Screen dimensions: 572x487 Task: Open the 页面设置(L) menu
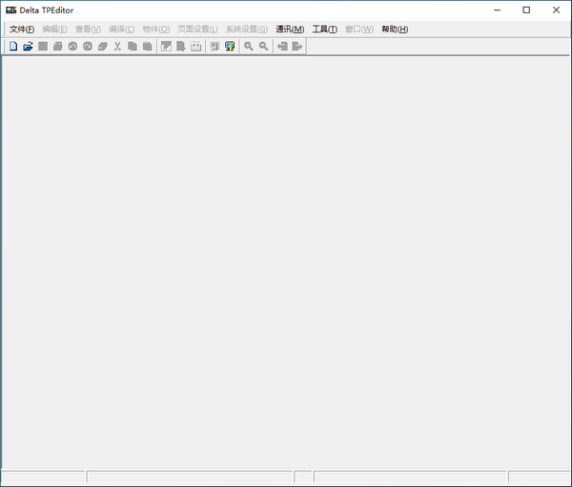click(x=197, y=30)
